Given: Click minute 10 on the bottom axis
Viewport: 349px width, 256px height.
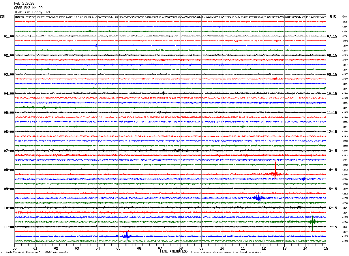Looking at the screenshot, I should (x=222, y=248).
